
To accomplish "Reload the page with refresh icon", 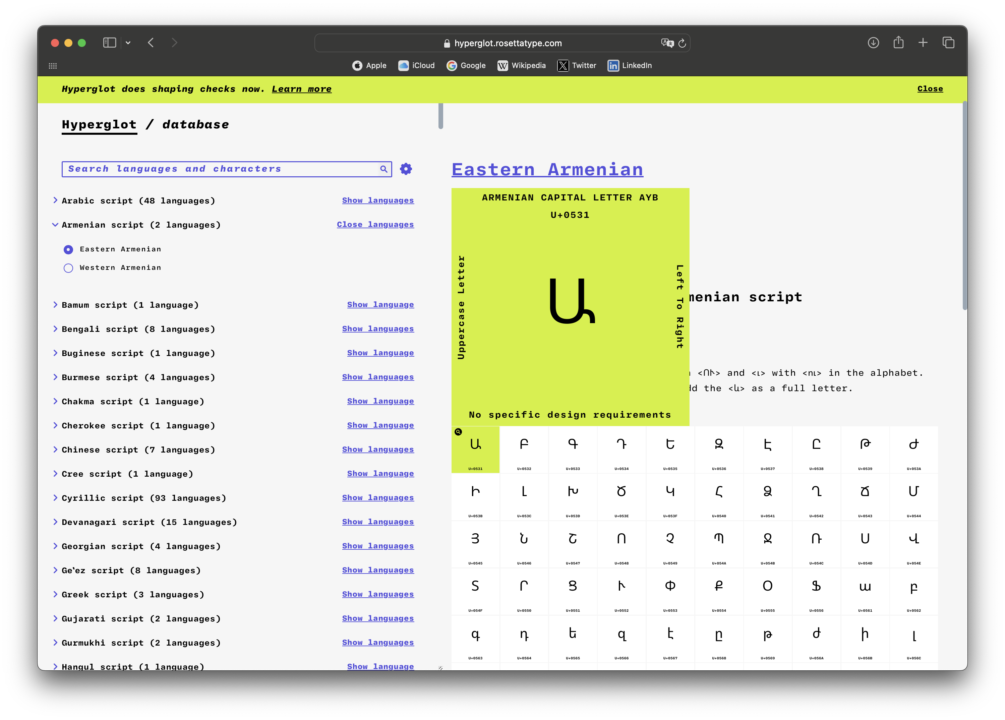I will coord(682,43).
